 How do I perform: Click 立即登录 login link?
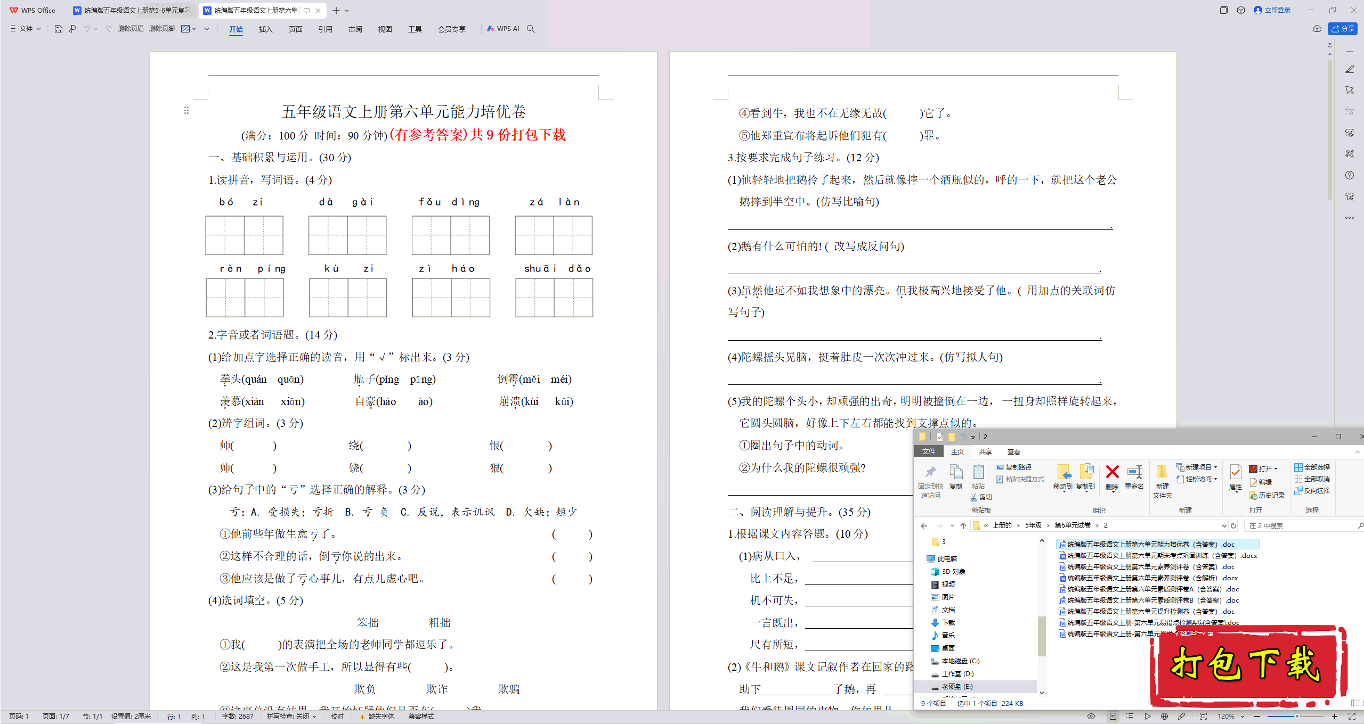coord(1272,10)
